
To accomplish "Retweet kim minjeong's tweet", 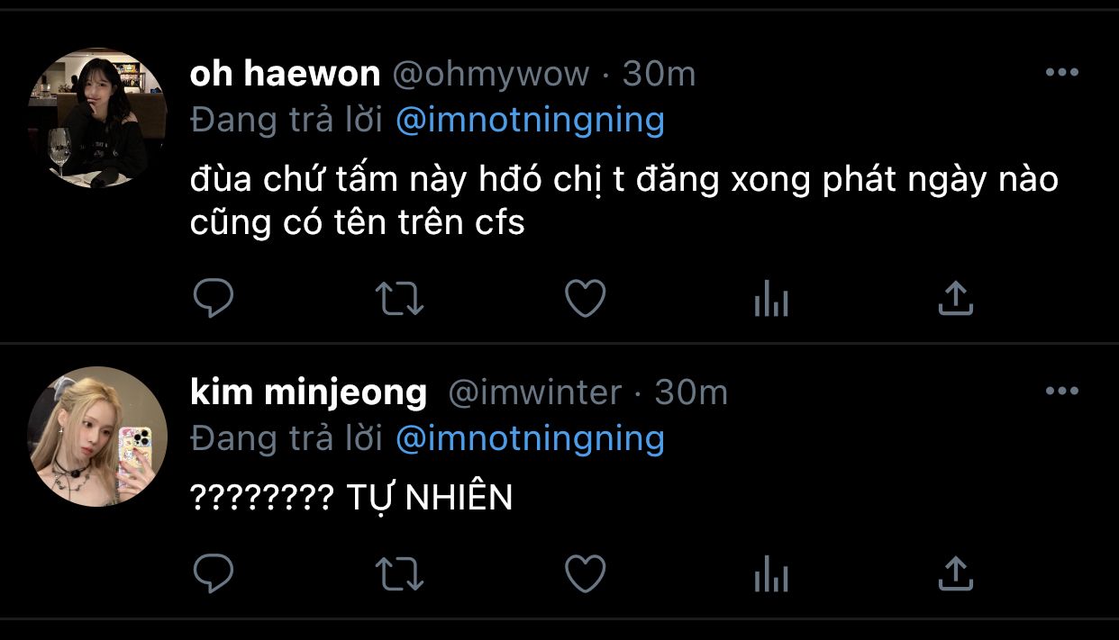I will (x=399, y=572).
